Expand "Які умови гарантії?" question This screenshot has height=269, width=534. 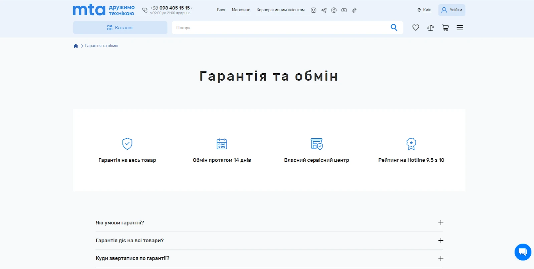click(441, 223)
